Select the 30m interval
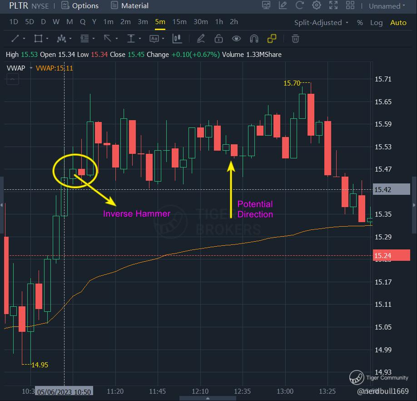This screenshot has height=401, width=417. (x=200, y=22)
